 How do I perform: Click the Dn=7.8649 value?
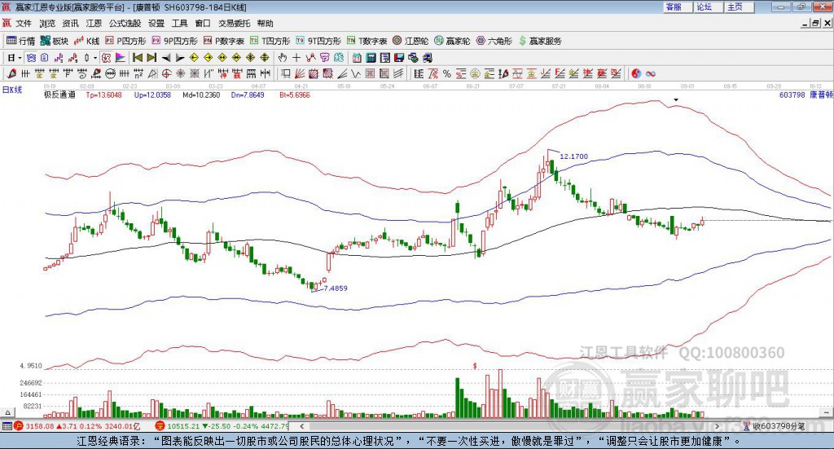pyautogui.click(x=248, y=95)
